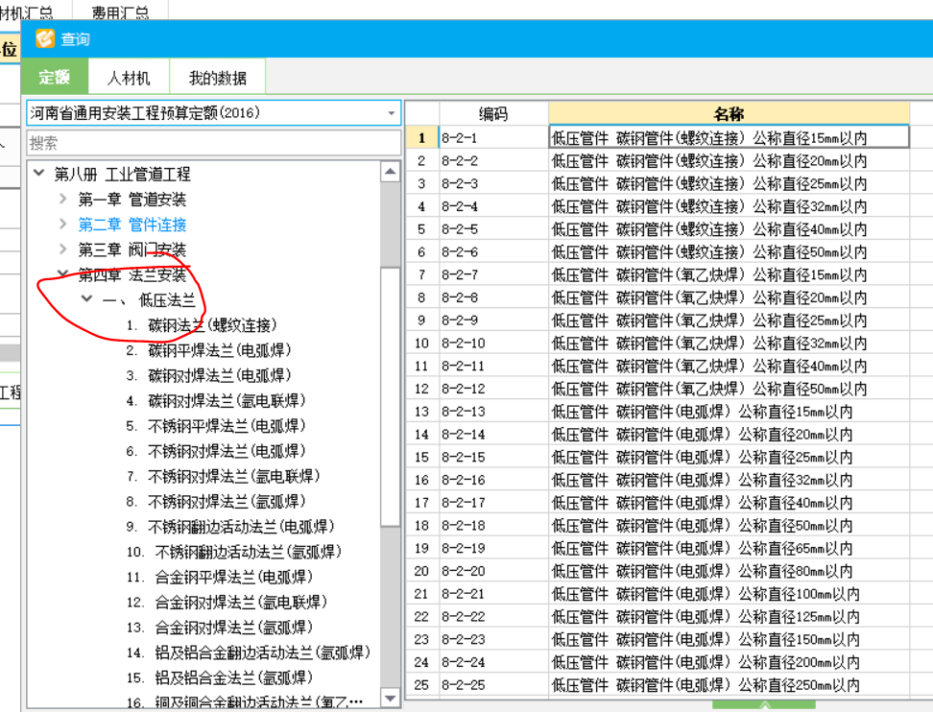Image resolution: width=933 pixels, height=712 pixels.
Task: Click the 查询 dialog app icon
Action: tap(44, 38)
